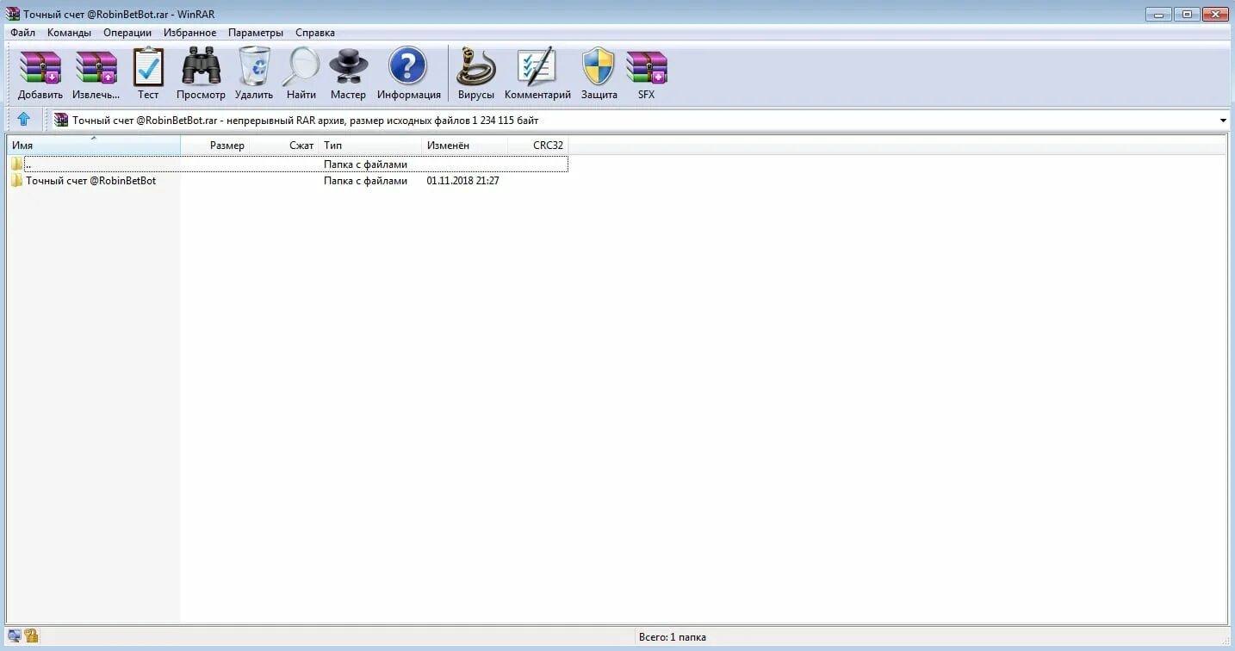1235x651 pixels.
Task: Sort by Сжат column header
Action: [x=284, y=146]
